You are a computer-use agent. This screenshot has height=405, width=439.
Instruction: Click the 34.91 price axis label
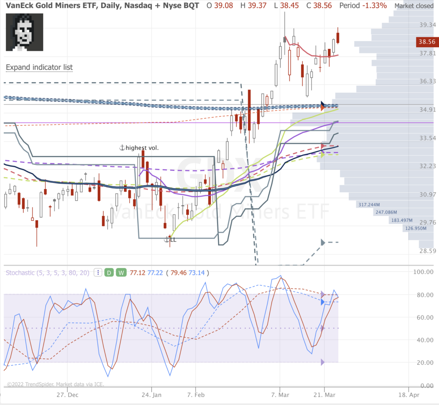pyautogui.click(x=427, y=109)
